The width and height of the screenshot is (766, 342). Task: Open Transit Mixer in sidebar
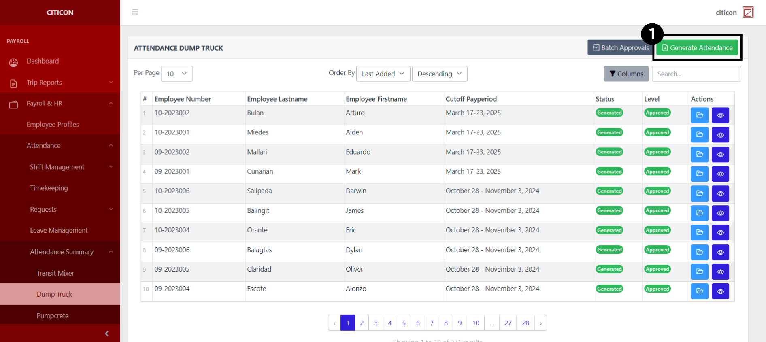[55, 273]
